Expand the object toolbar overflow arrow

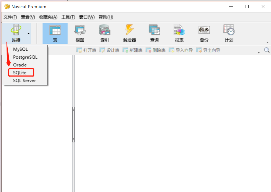point(259,53)
